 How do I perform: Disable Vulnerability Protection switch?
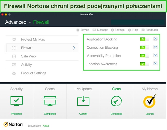click(x=145, y=56)
